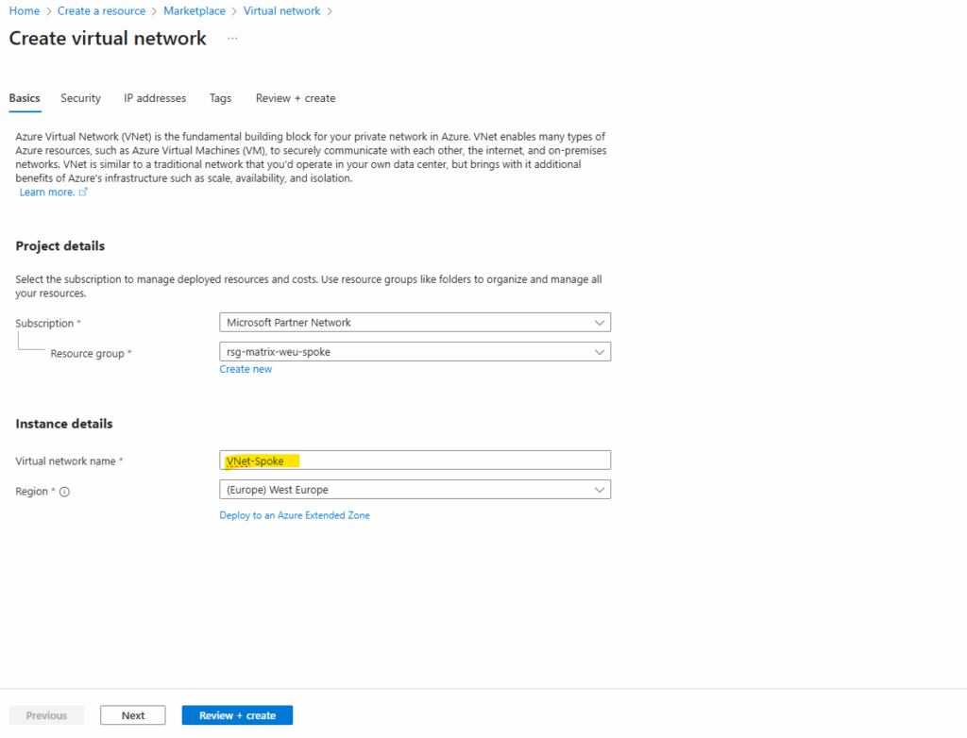
Task: Open the ellipsis menu beside the title
Action: click(x=232, y=39)
